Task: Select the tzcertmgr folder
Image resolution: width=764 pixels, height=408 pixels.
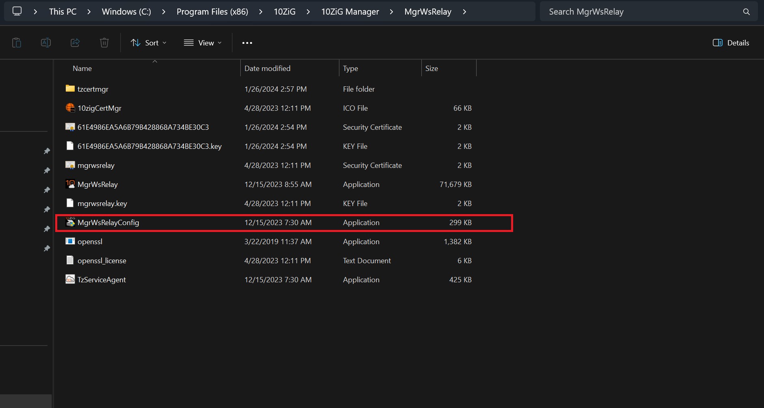Action: (x=93, y=89)
